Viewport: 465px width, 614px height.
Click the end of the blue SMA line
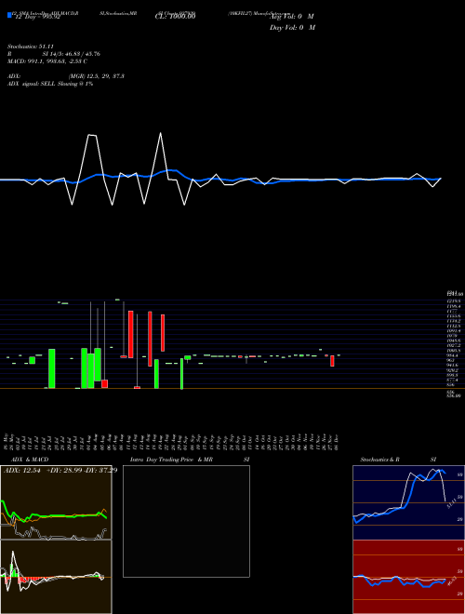441,179
